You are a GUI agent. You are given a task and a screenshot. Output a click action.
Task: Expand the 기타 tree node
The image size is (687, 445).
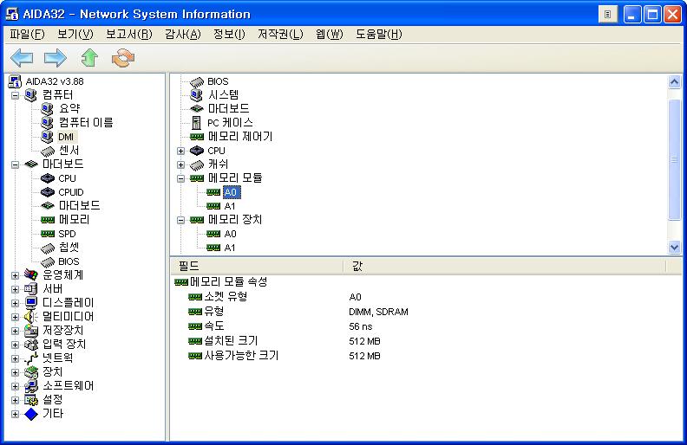pyautogui.click(x=16, y=414)
